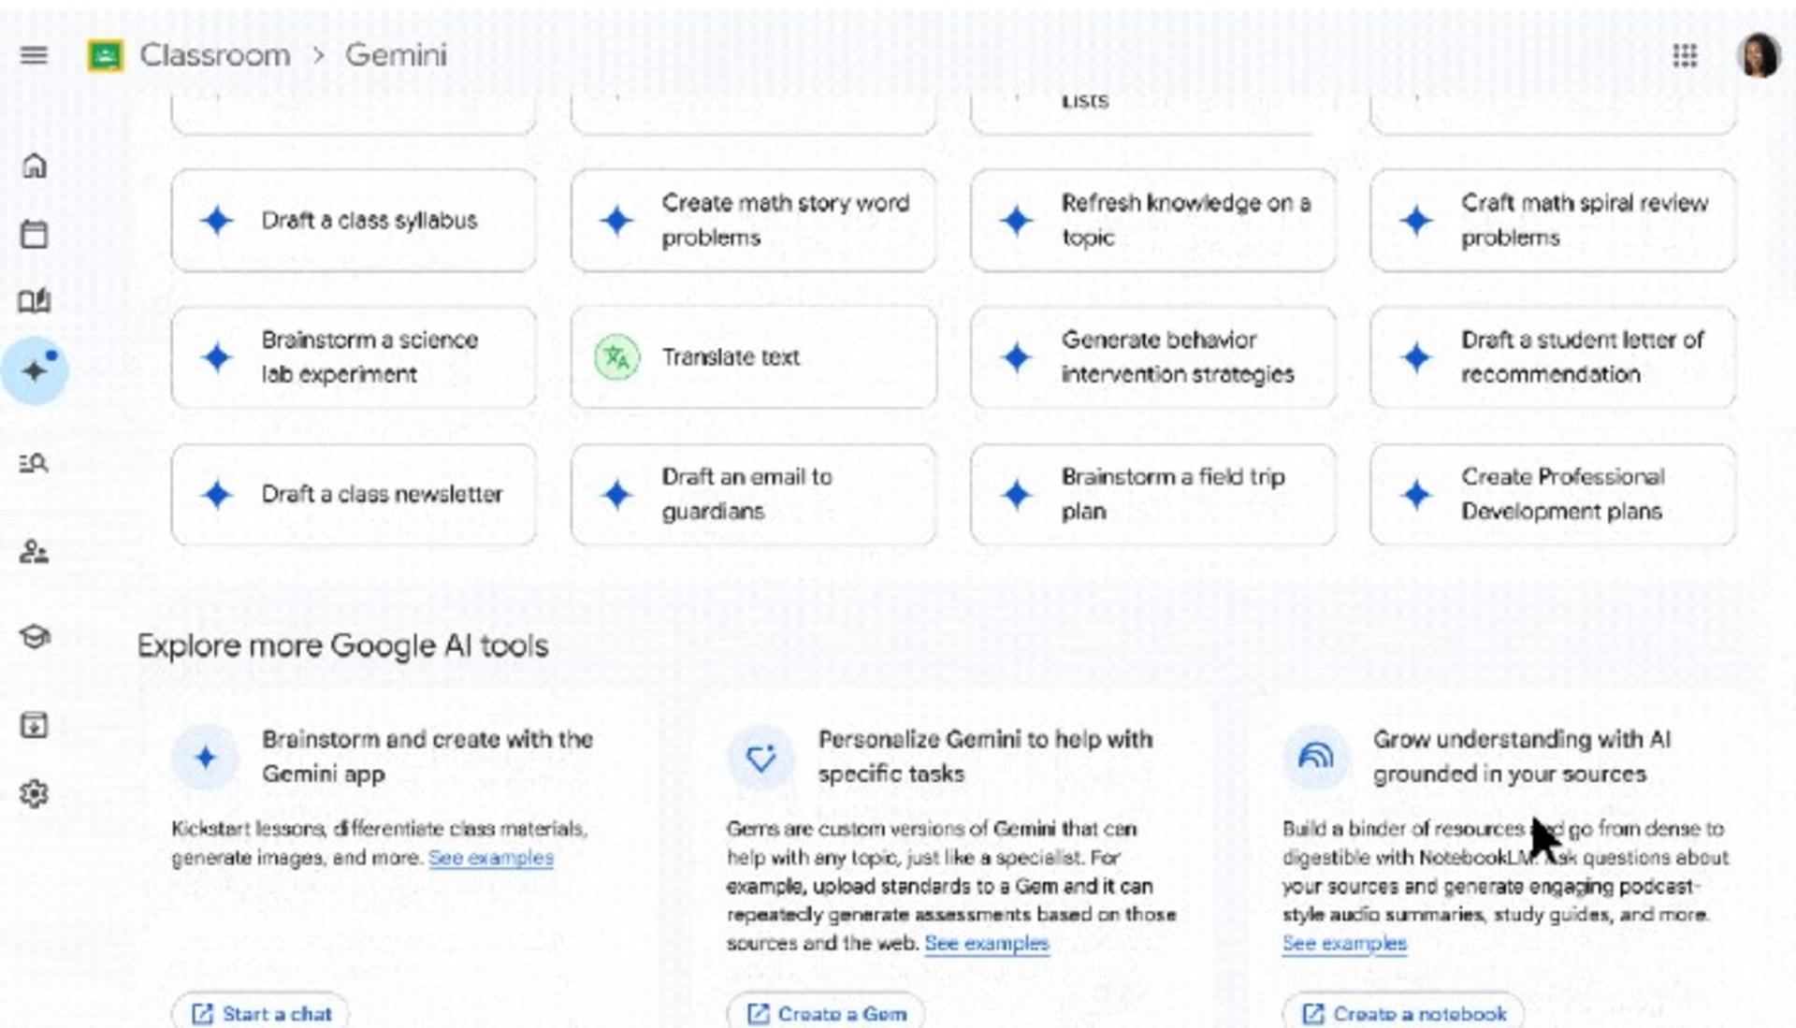The height and width of the screenshot is (1028, 1796).
Task: Select Brainstorm a field trip plan
Action: click(x=1152, y=494)
